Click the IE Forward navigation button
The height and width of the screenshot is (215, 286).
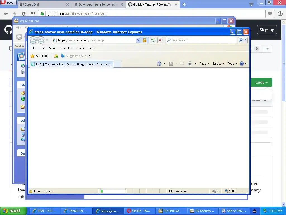41,40
